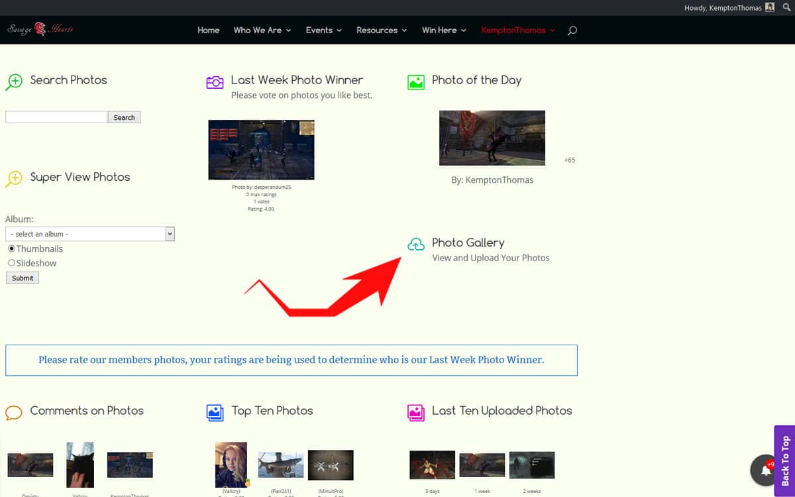Viewport: 795px width, 497px height.
Task: Open the MinuitPro thumbnail in Top Ten Photos
Action: pyautogui.click(x=331, y=465)
